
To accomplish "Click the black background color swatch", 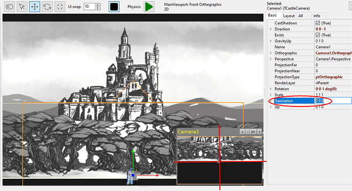I will 114,7.
